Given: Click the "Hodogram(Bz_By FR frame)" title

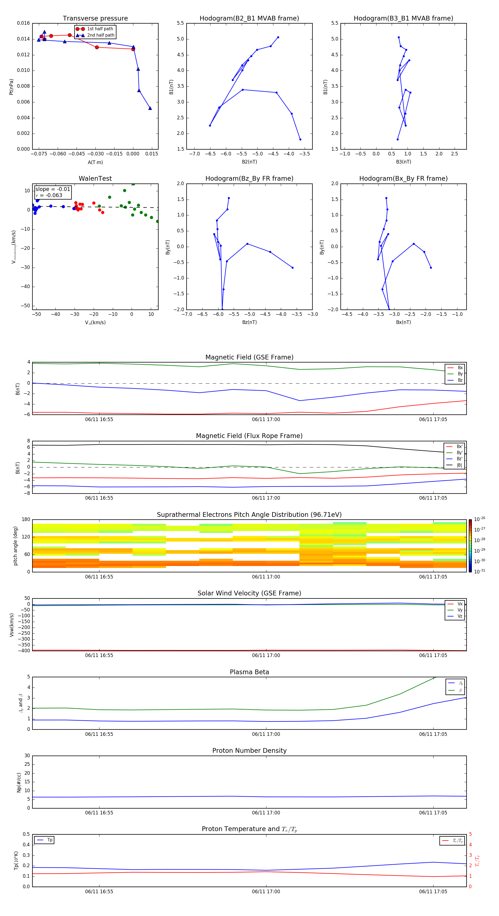Looking at the screenshot, I should point(249,178).
